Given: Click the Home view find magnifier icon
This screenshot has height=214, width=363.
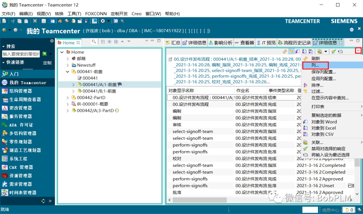Looking at the screenshot, I should pyautogui.click(x=94, y=42).
